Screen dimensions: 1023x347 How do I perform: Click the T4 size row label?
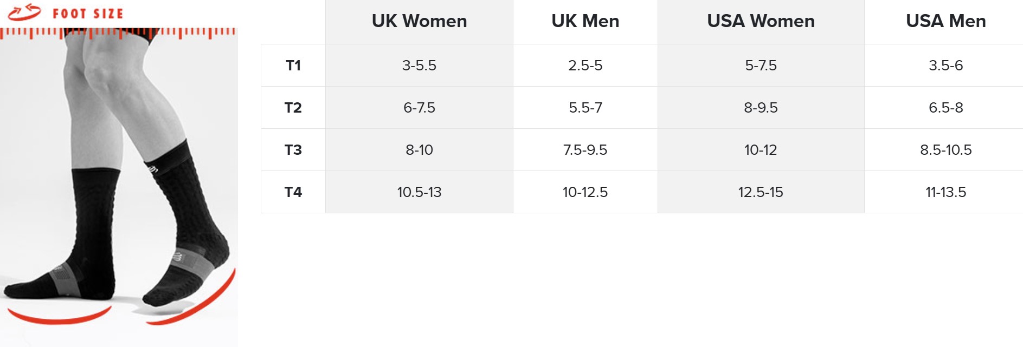[293, 192]
